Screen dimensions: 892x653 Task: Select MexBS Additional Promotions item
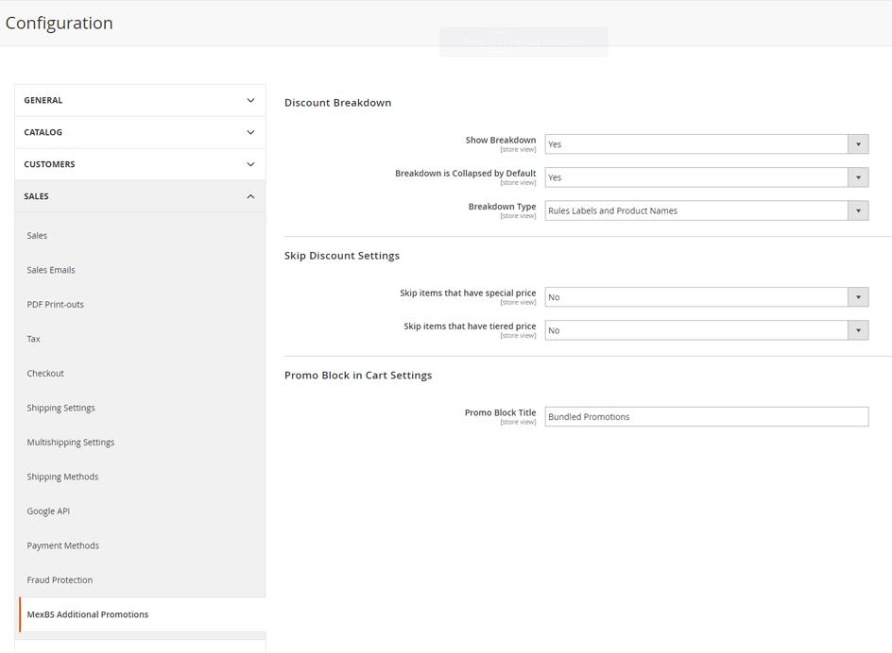88,614
